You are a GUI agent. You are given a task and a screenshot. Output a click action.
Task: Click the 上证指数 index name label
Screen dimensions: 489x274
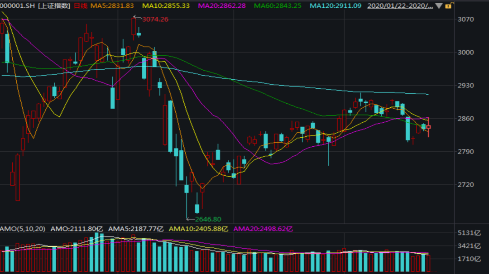(54, 5)
